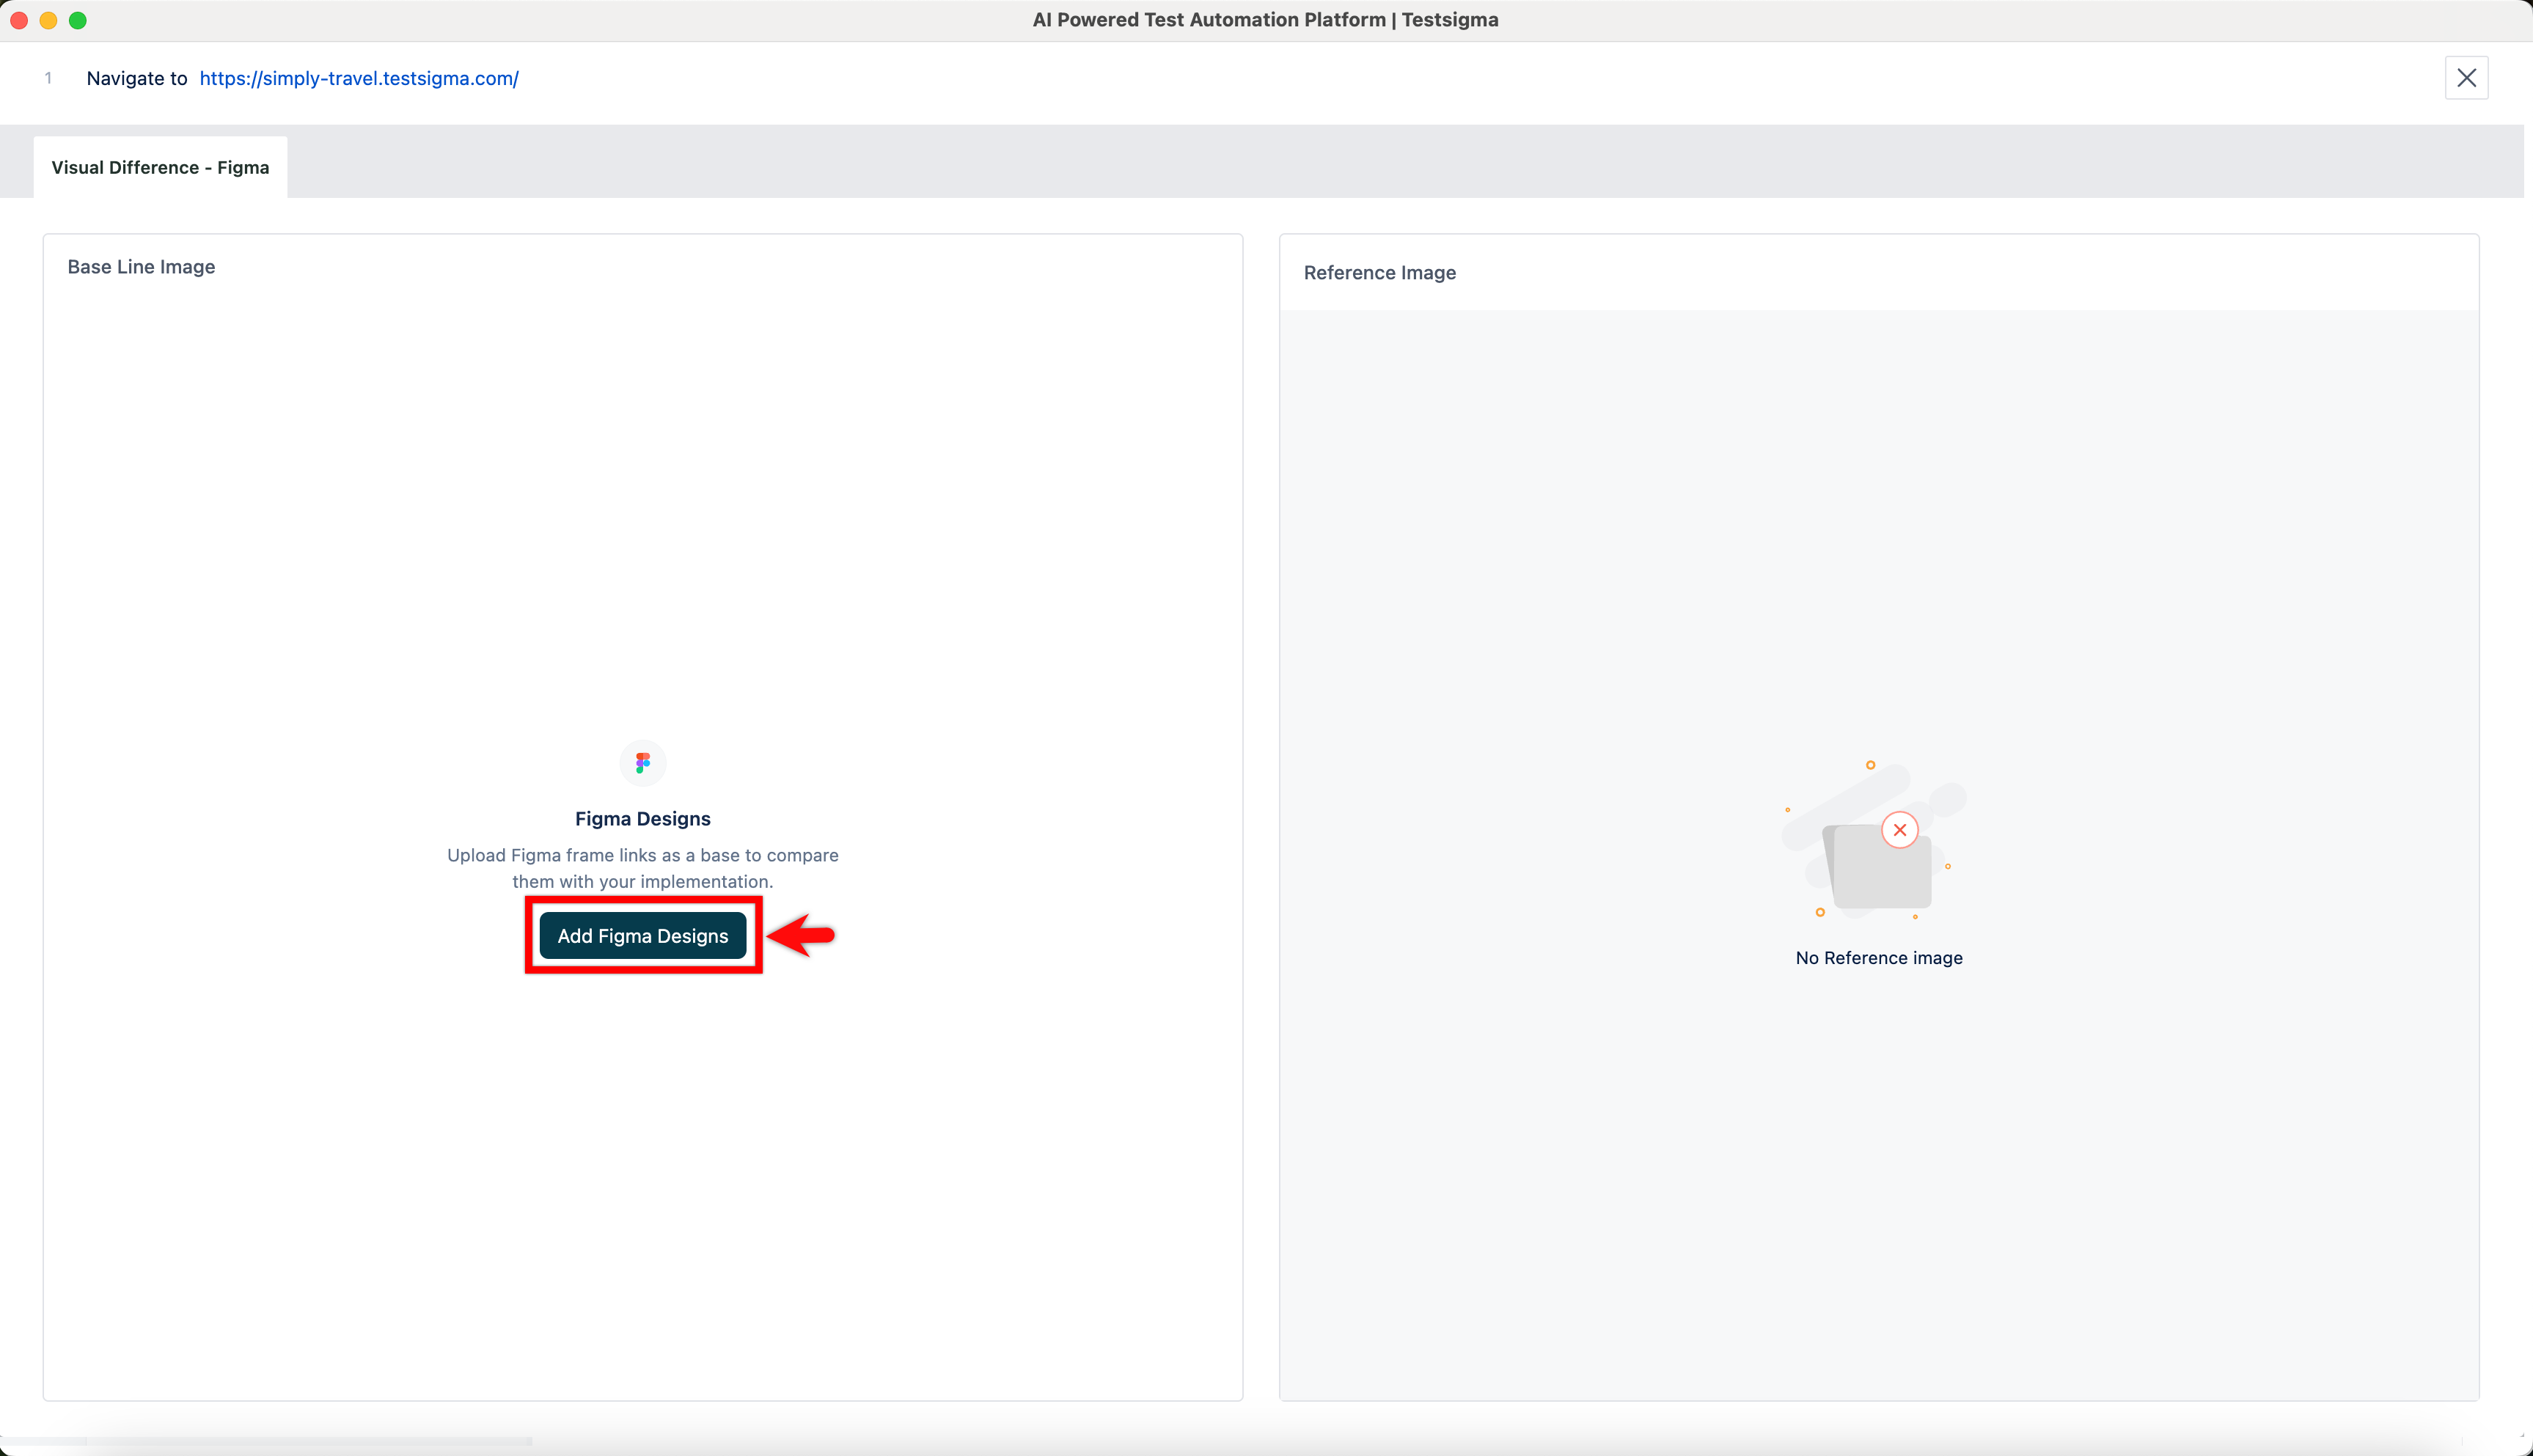Close the step panel with X icon
This screenshot has height=1456, width=2533.
tap(2466, 78)
